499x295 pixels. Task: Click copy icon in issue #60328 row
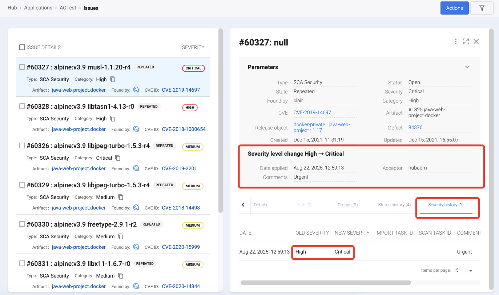tap(113, 119)
